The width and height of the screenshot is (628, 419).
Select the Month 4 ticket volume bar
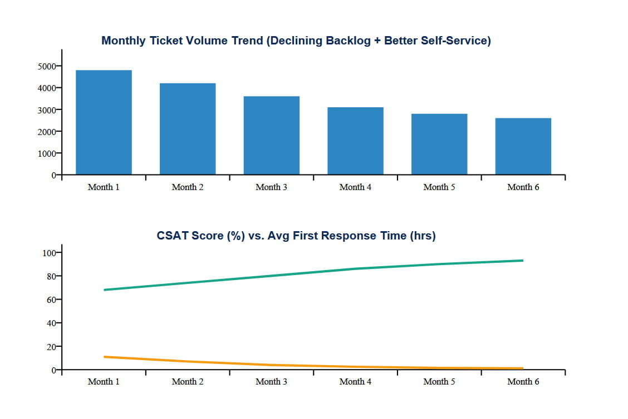click(x=355, y=141)
